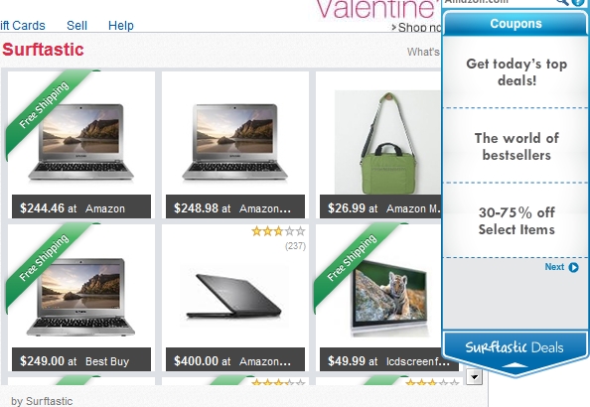The width and height of the screenshot is (590, 407).
Task: Select 'The world of bestsellers' coupon
Action: click(x=516, y=146)
